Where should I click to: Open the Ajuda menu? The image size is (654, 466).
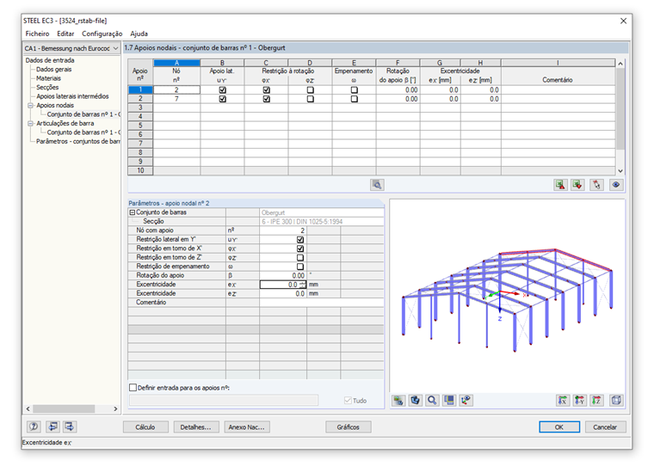(x=139, y=34)
